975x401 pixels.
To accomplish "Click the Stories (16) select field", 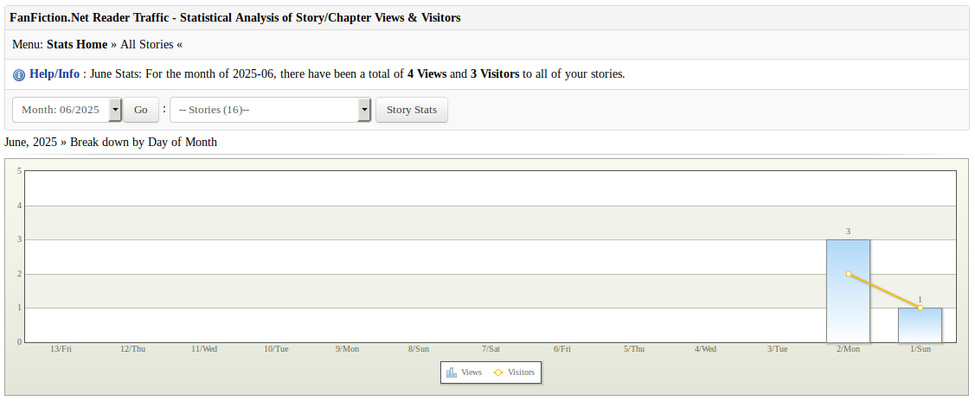I will coord(271,110).
